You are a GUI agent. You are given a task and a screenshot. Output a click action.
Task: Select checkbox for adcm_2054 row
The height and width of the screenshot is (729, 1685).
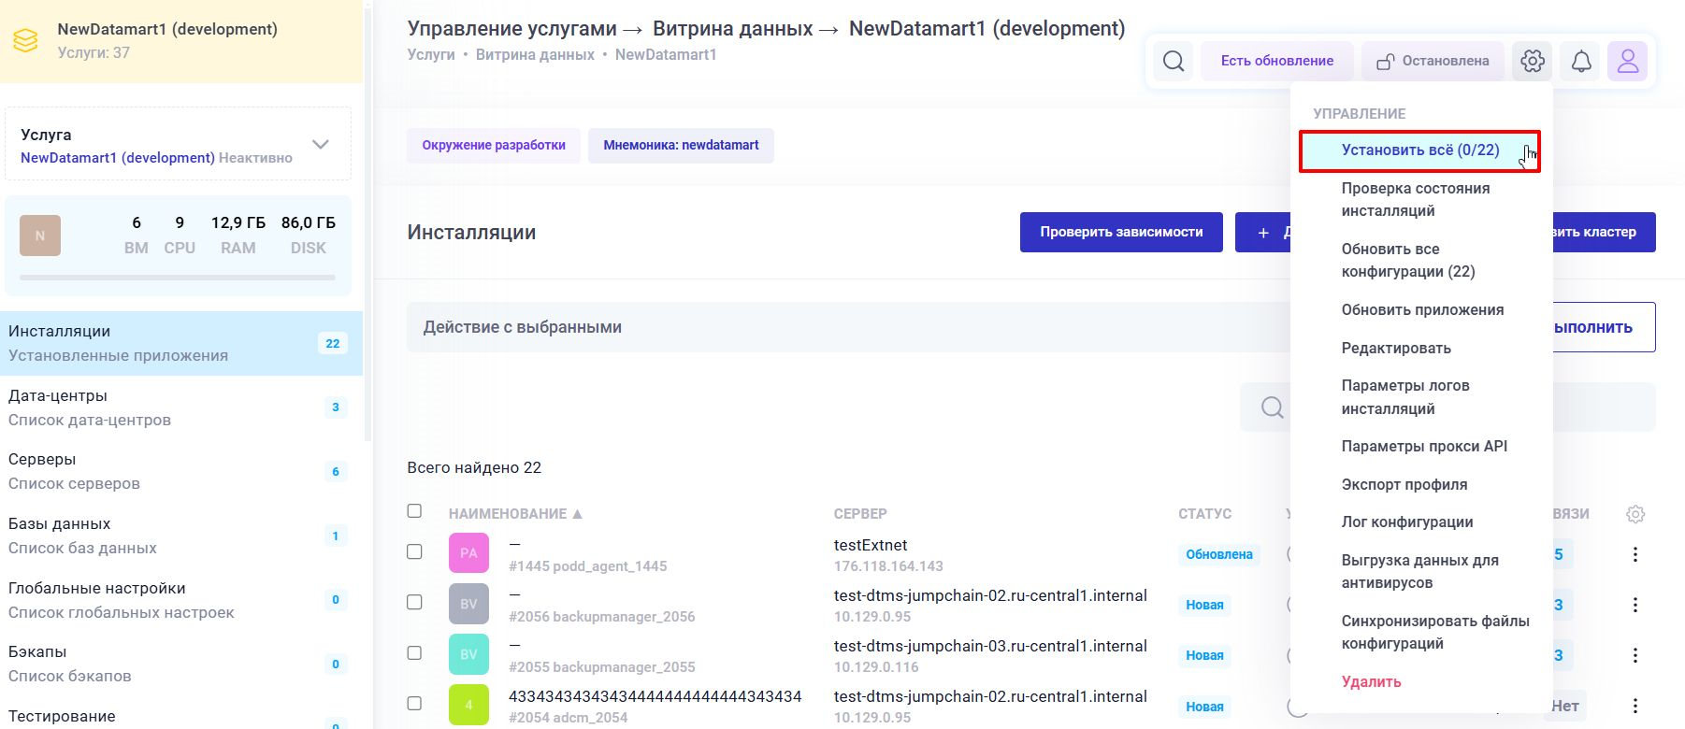[414, 703]
